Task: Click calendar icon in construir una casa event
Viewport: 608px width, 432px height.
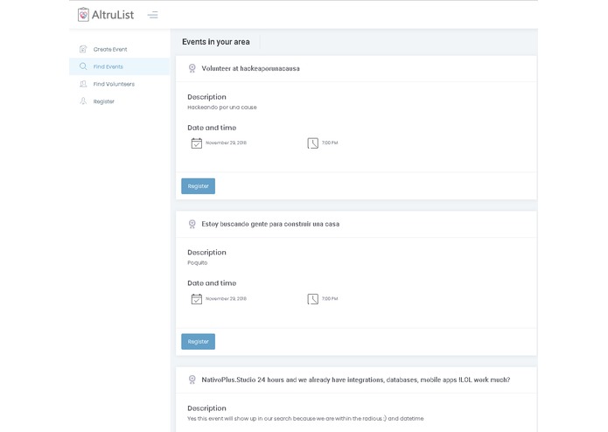Action: coord(197,299)
